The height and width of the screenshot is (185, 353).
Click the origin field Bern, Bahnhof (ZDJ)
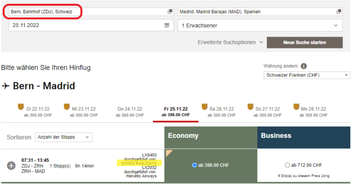(x=91, y=11)
